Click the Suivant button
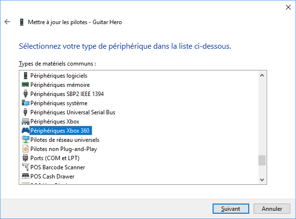Image resolution: width=296 pixels, height=219 pixels. 231,208
